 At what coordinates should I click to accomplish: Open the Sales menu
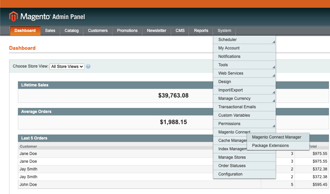click(x=50, y=31)
